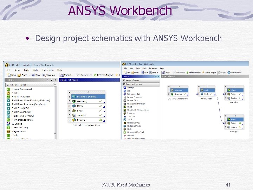This screenshot has width=253, height=190.
Task: Select Microsoft Office Excel in right Toolbox
Action: pyautogui.click(x=134, y=132)
